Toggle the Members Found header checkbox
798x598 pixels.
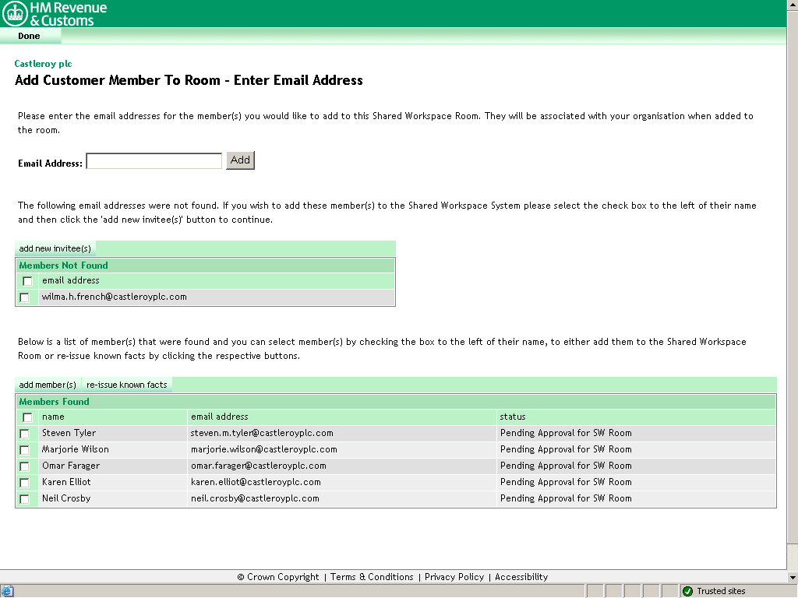(26, 417)
